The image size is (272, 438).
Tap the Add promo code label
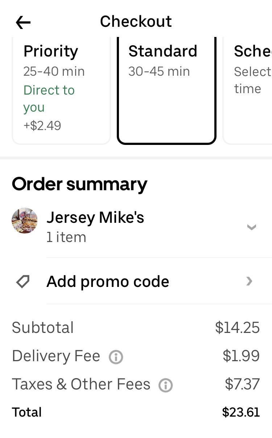[108, 281]
